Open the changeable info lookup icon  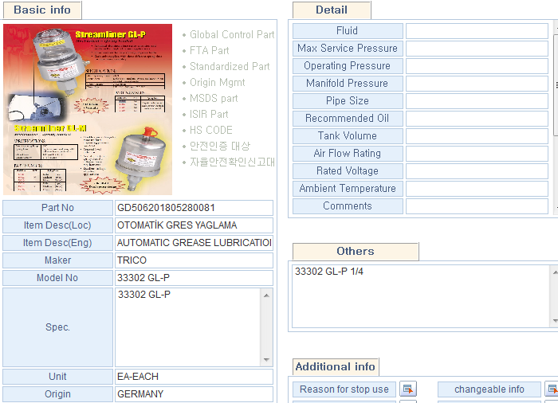[x=552, y=389]
